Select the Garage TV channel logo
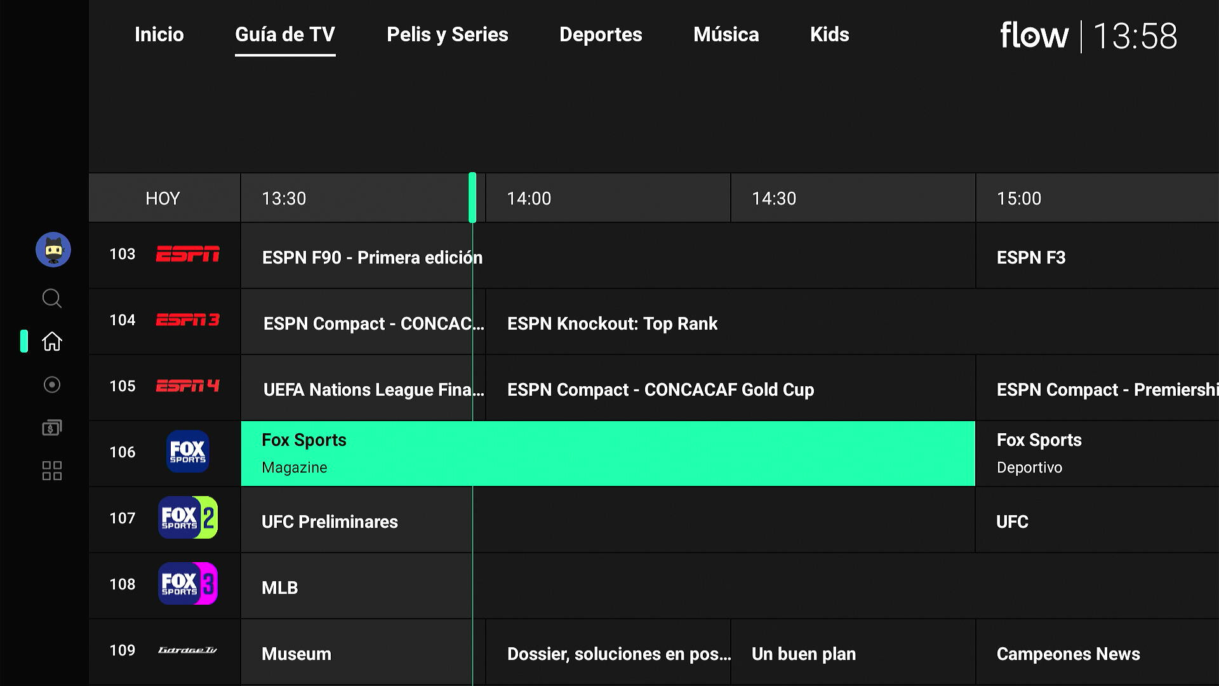This screenshot has height=686, width=1219. (x=188, y=650)
